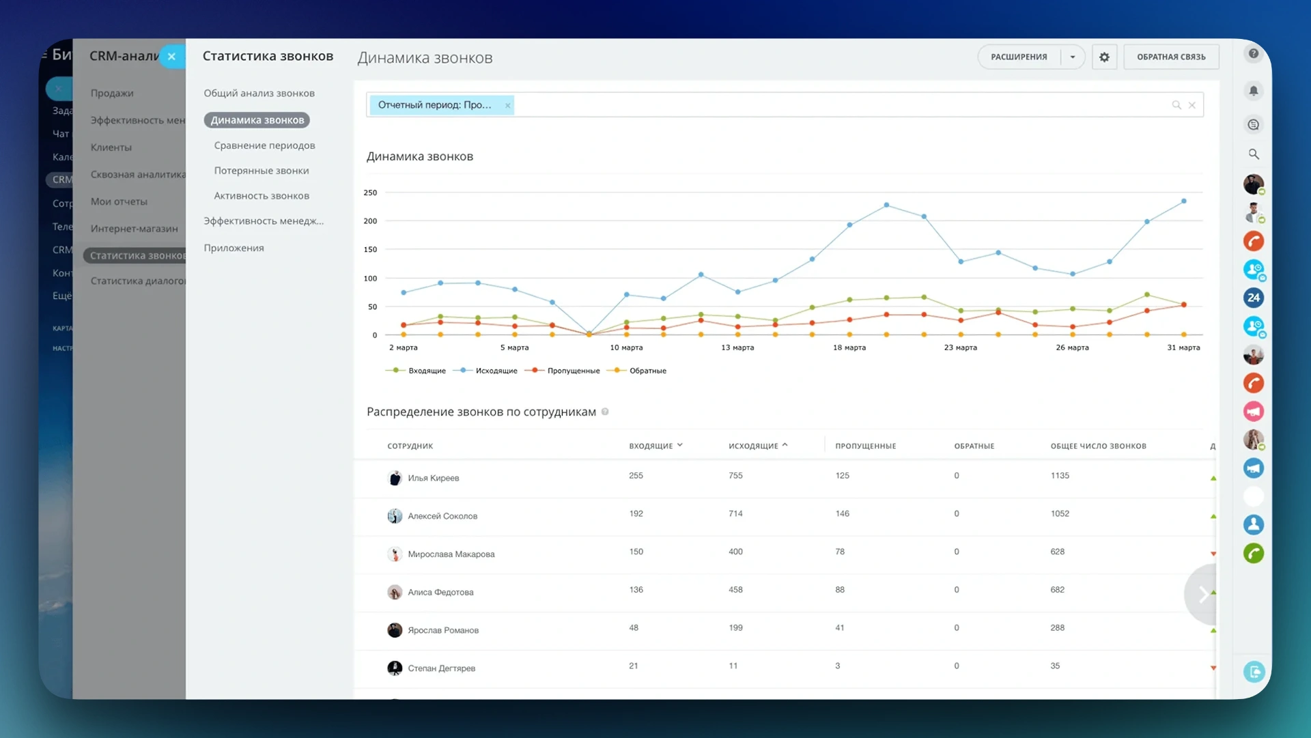Viewport: 1311px width, 738px height.
Task: Click the green phone call icon
Action: coord(1253,554)
